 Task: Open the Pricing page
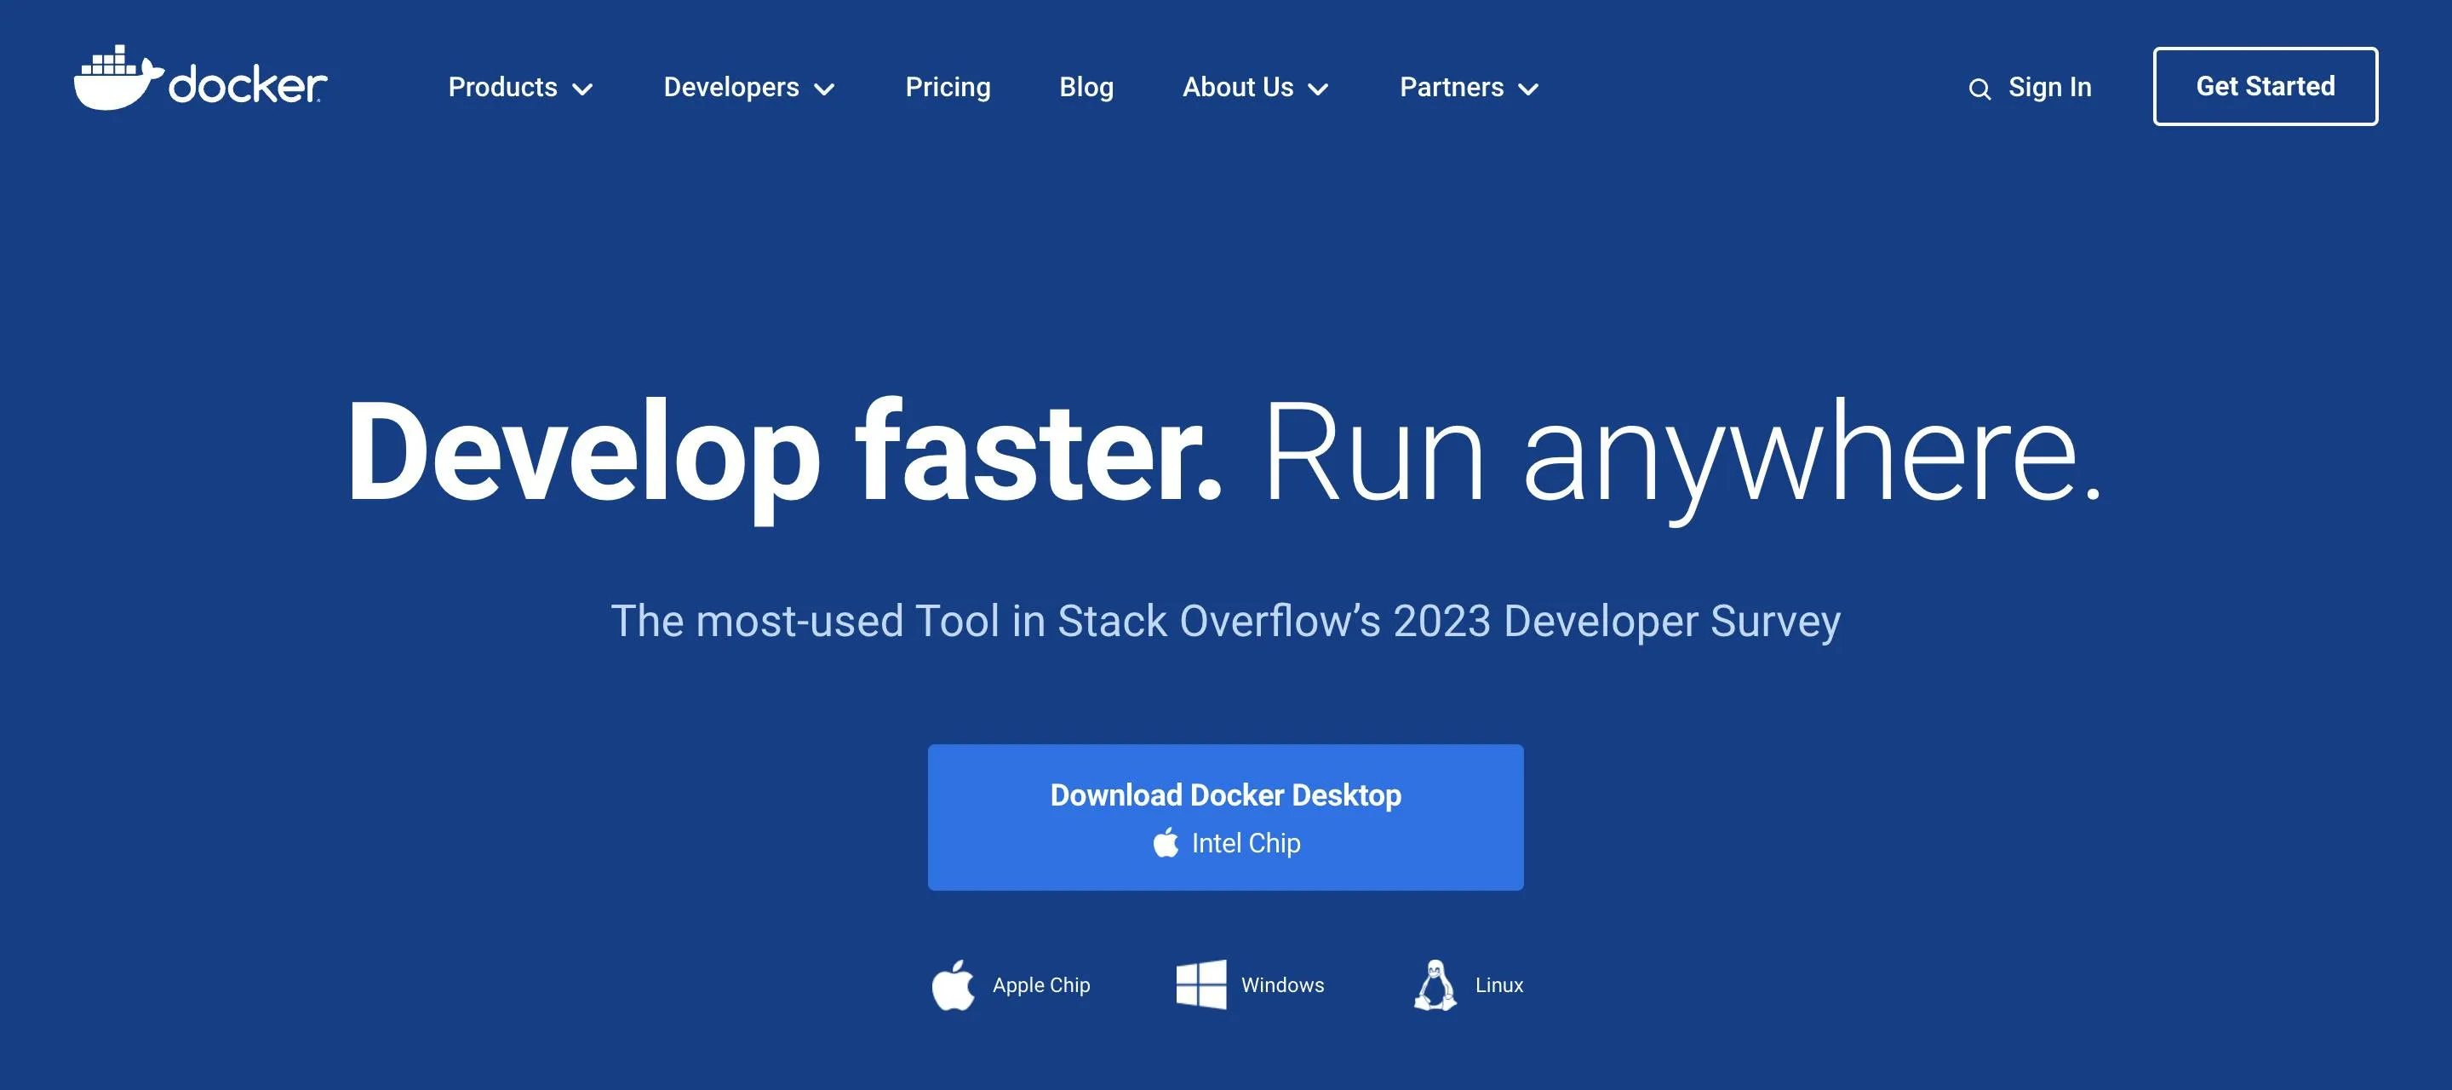tap(948, 87)
